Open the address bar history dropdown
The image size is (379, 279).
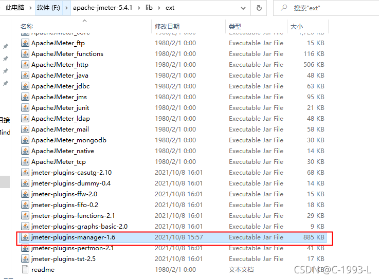243,8
